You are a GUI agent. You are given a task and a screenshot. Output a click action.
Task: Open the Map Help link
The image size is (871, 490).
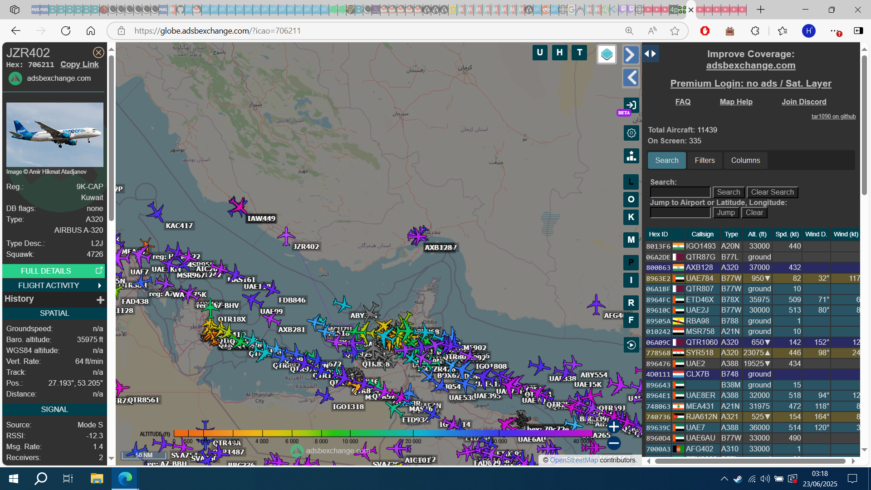pyautogui.click(x=736, y=102)
